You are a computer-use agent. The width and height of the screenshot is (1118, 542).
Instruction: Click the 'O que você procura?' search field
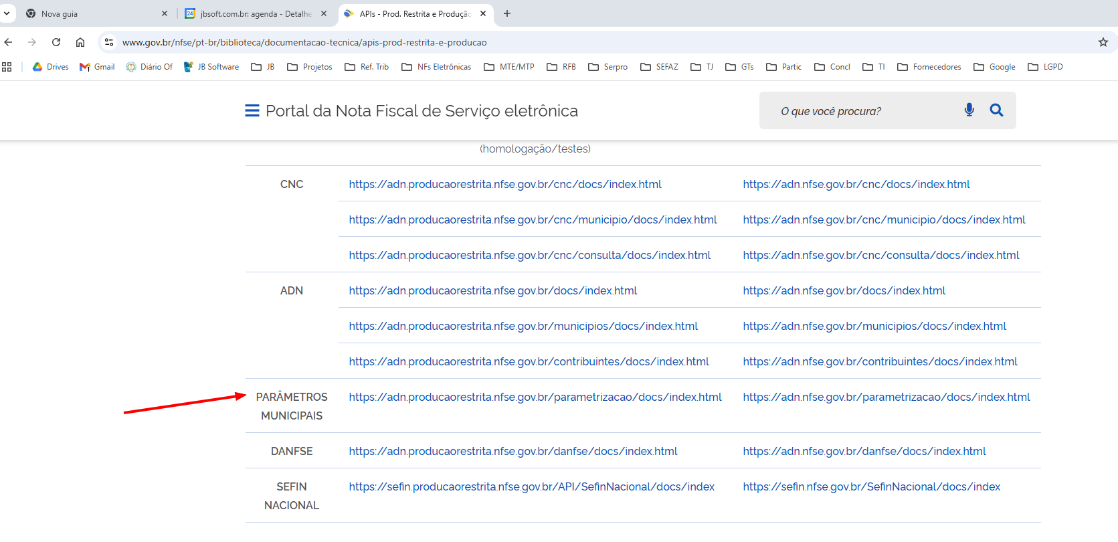(863, 111)
